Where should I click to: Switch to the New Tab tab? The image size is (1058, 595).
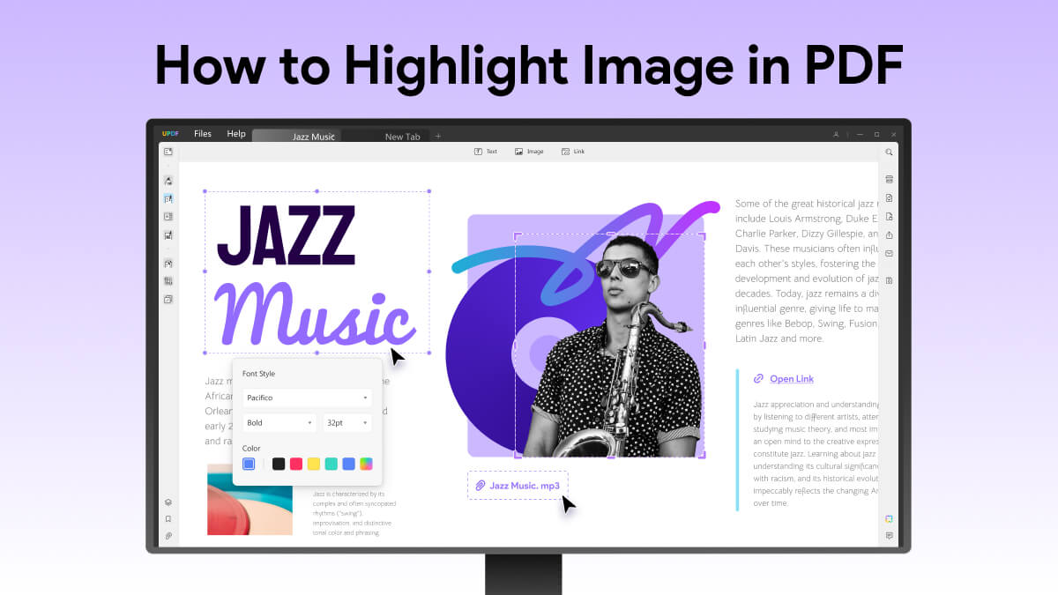click(x=402, y=137)
